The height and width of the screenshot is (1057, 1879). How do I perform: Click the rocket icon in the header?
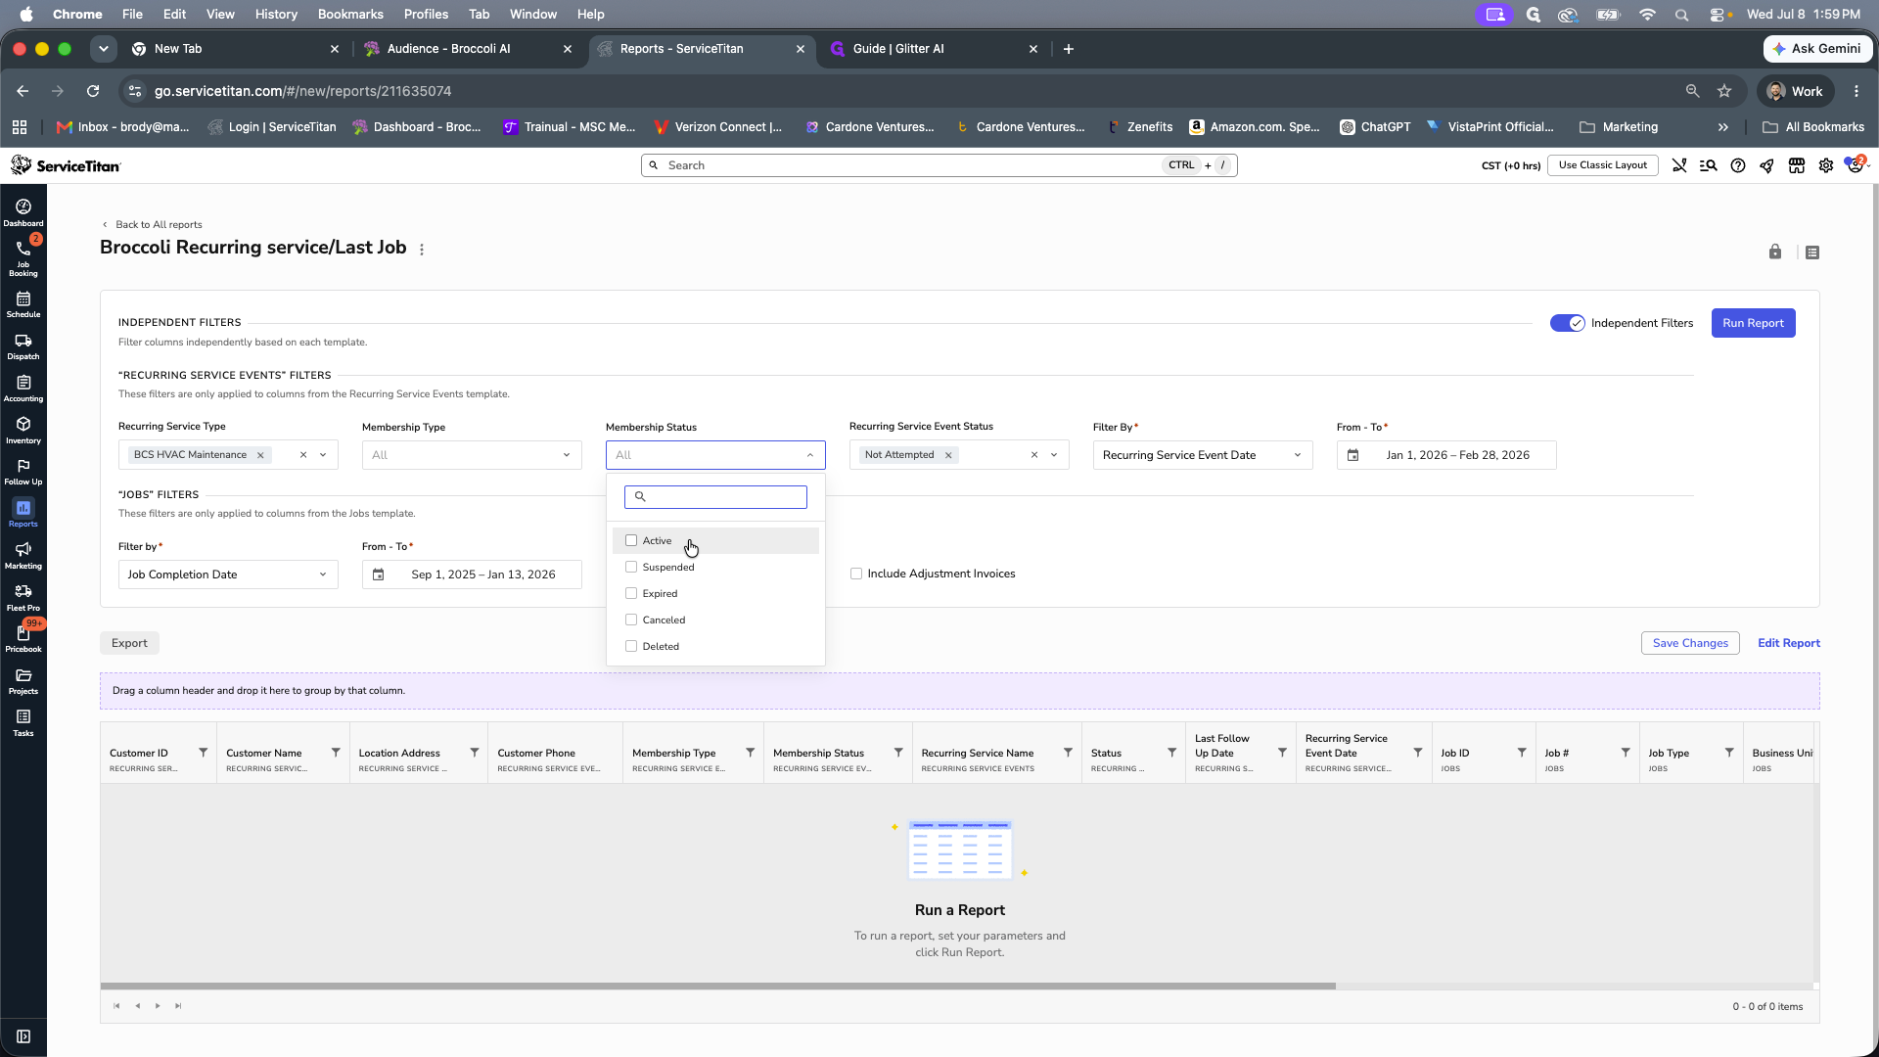tap(1766, 165)
